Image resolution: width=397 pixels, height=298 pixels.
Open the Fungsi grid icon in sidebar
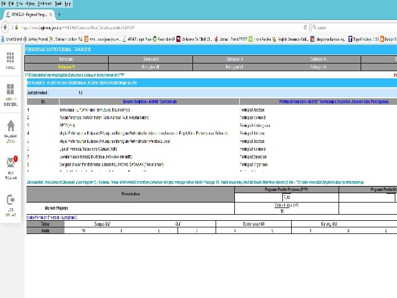tap(10, 57)
